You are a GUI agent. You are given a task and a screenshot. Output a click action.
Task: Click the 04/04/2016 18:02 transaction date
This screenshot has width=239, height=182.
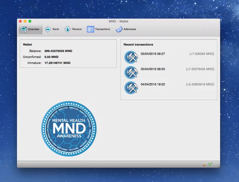(153, 85)
